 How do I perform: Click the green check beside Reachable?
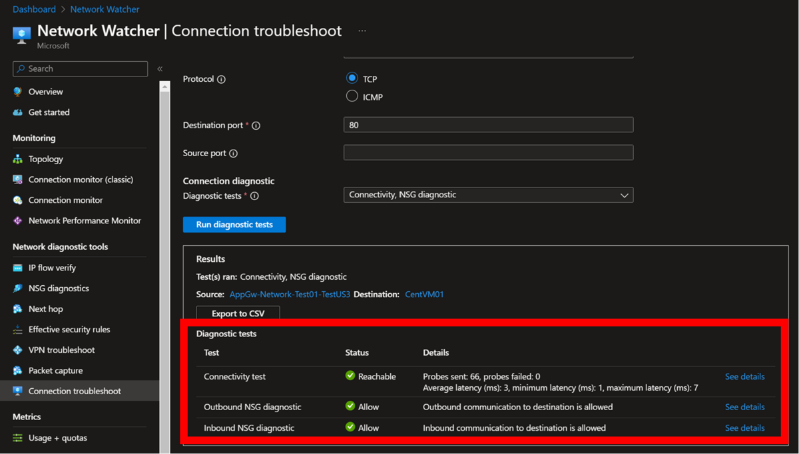pyautogui.click(x=350, y=376)
